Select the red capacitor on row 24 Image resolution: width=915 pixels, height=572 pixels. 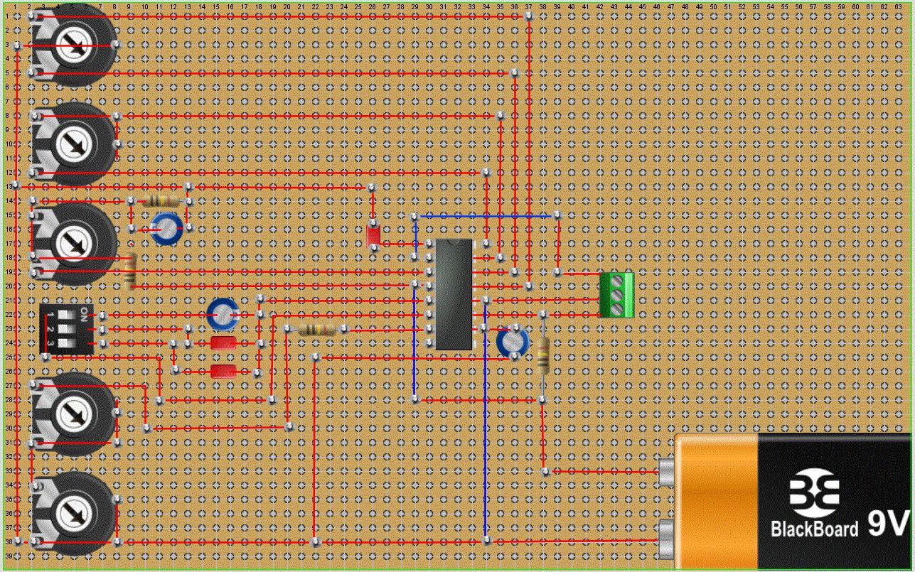223,343
